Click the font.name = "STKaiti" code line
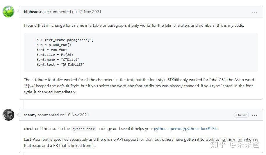The height and width of the screenshot is (155, 266). [58, 60]
